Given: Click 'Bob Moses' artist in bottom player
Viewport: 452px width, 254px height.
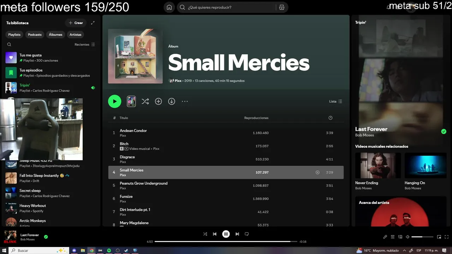Looking at the screenshot, I should pos(28,240).
